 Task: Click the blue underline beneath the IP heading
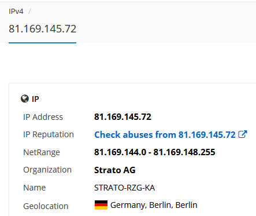coord(42,43)
